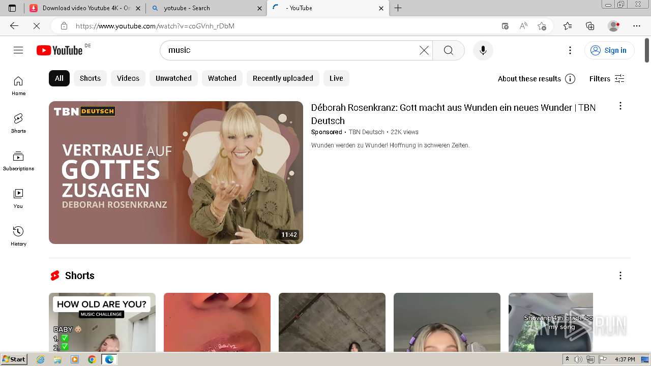Image resolution: width=651 pixels, height=366 pixels.
Task: Open You section in sidebar
Action: coord(18,199)
